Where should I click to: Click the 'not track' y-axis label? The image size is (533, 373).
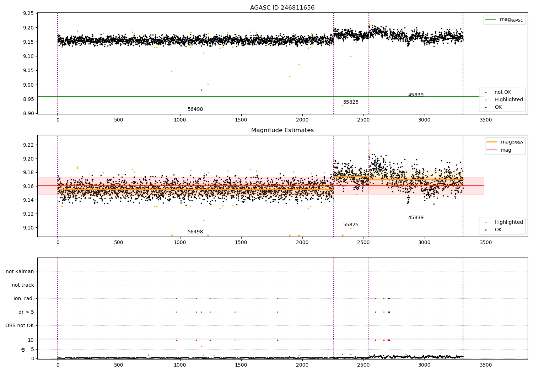coord(23,285)
